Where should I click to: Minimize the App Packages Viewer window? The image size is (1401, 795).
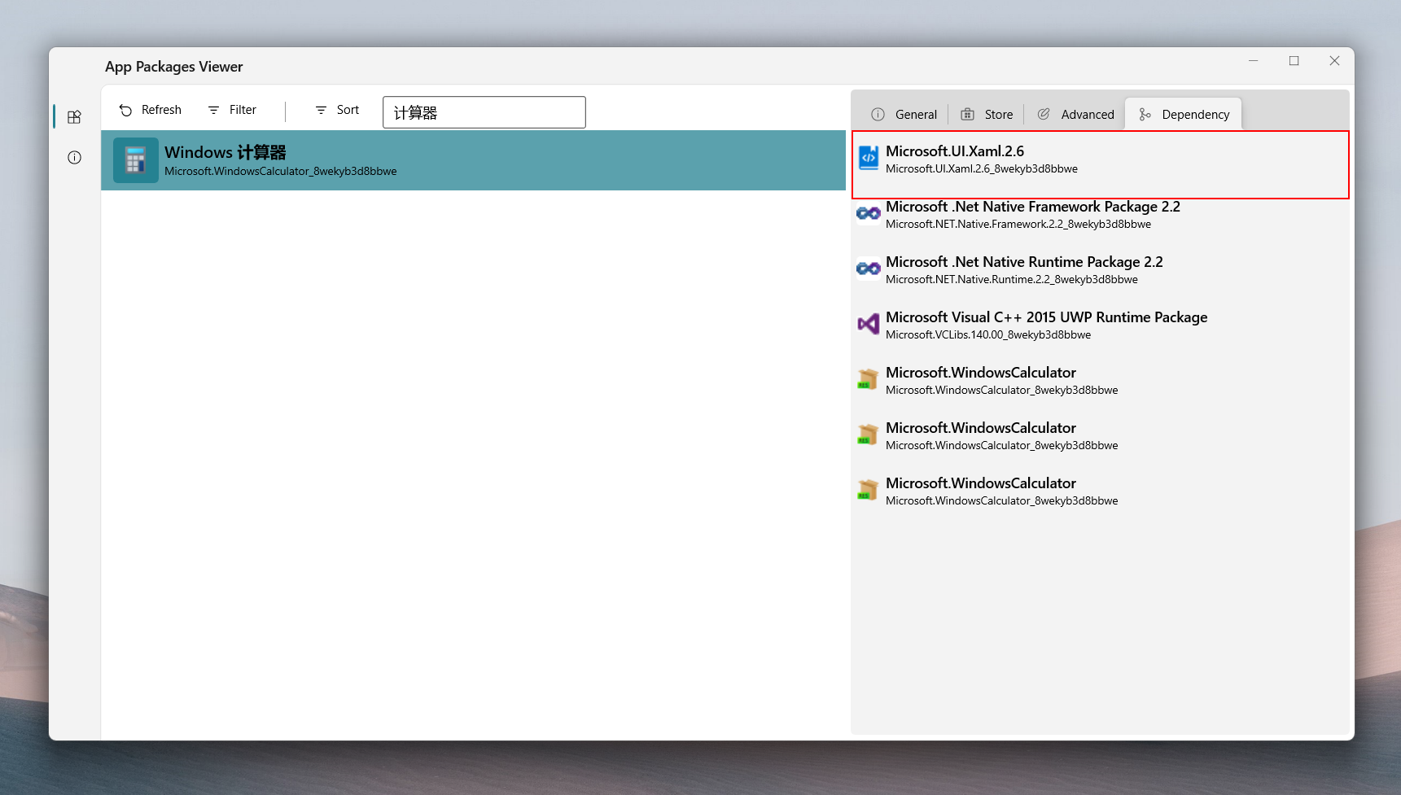pyautogui.click(x=1254, y=61)
